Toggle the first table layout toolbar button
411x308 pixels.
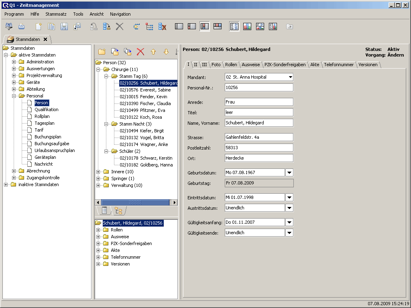(179, 26)
